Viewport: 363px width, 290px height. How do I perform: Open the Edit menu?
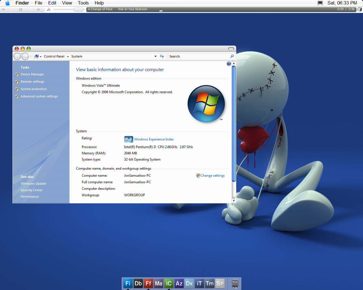52,3
